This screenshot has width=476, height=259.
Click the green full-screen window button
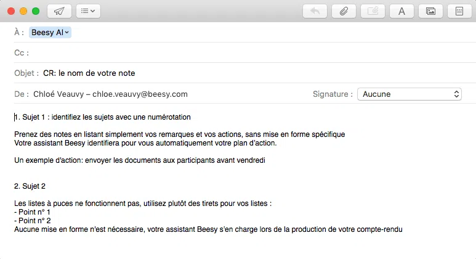[36, 11]
